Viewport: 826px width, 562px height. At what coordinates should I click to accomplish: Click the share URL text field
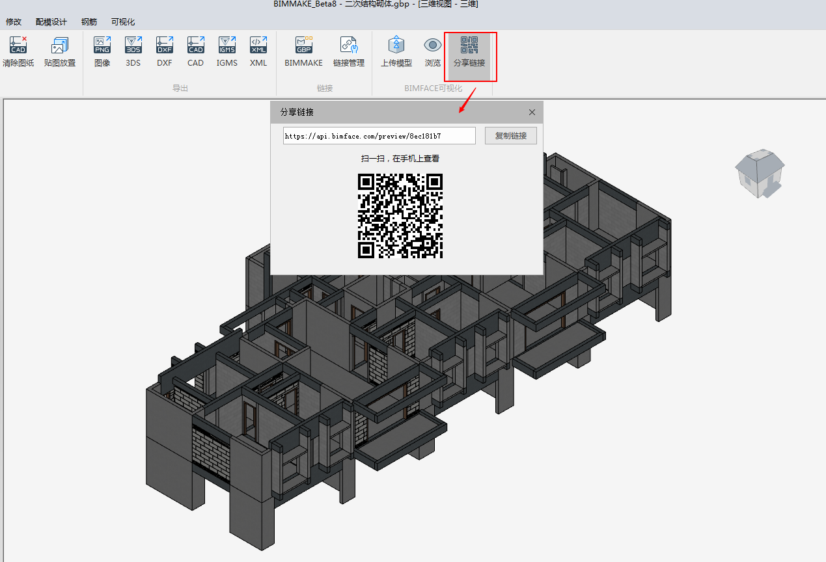pyautogui.click(x=379, y=136)
